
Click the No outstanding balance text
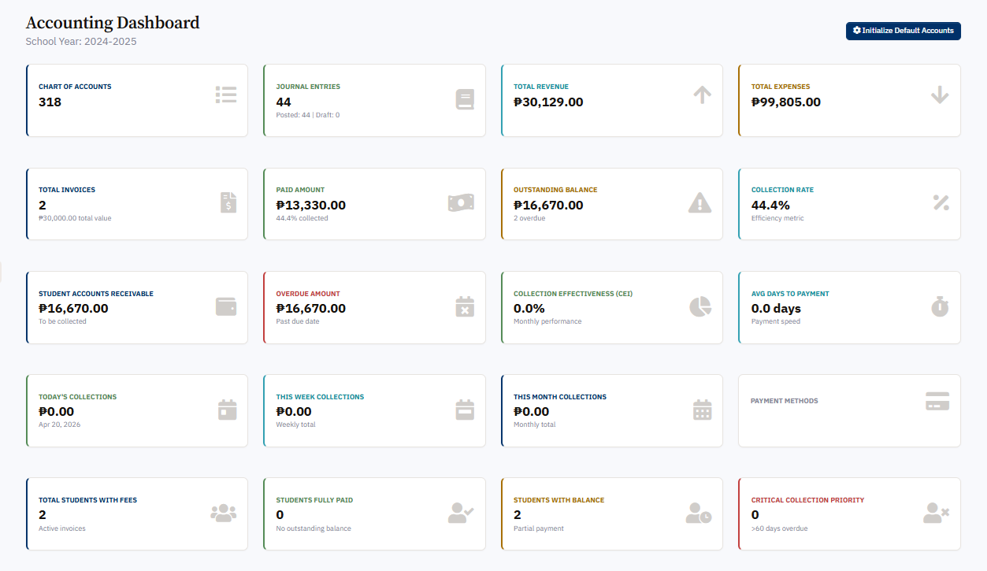point(314,528)
